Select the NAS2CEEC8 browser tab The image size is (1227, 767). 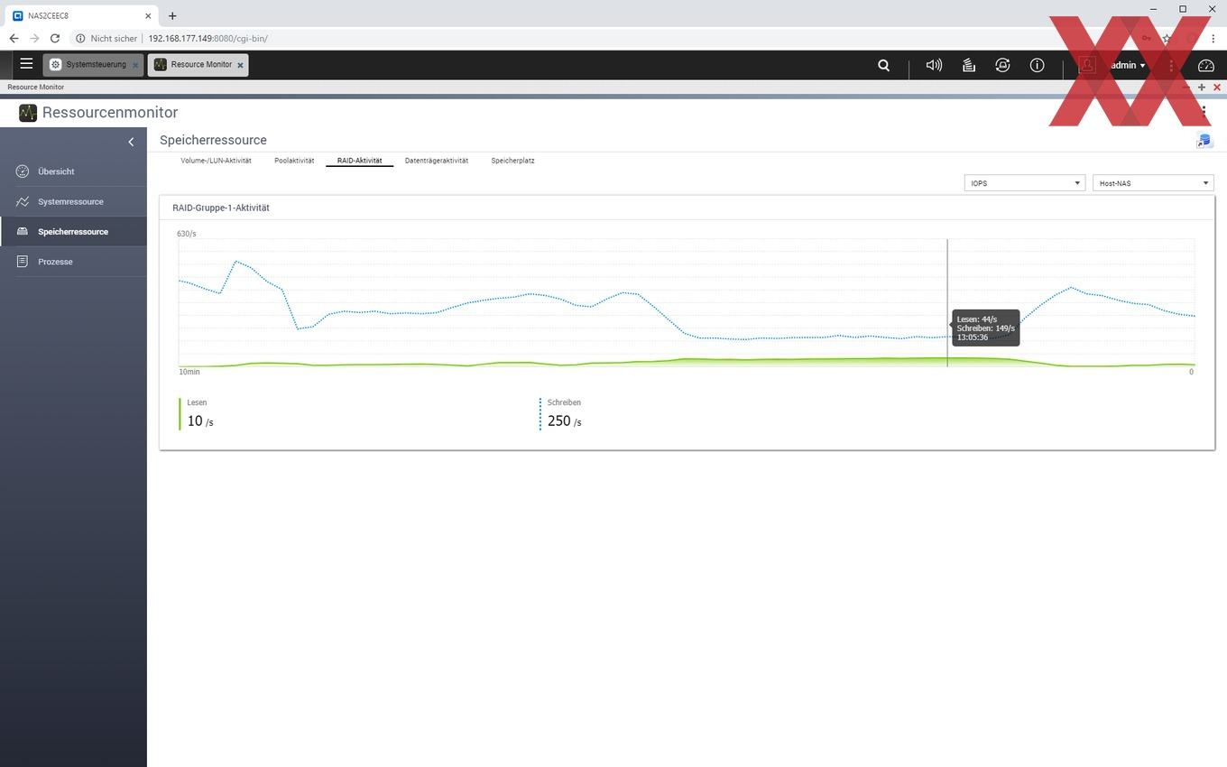click(81, 15)
